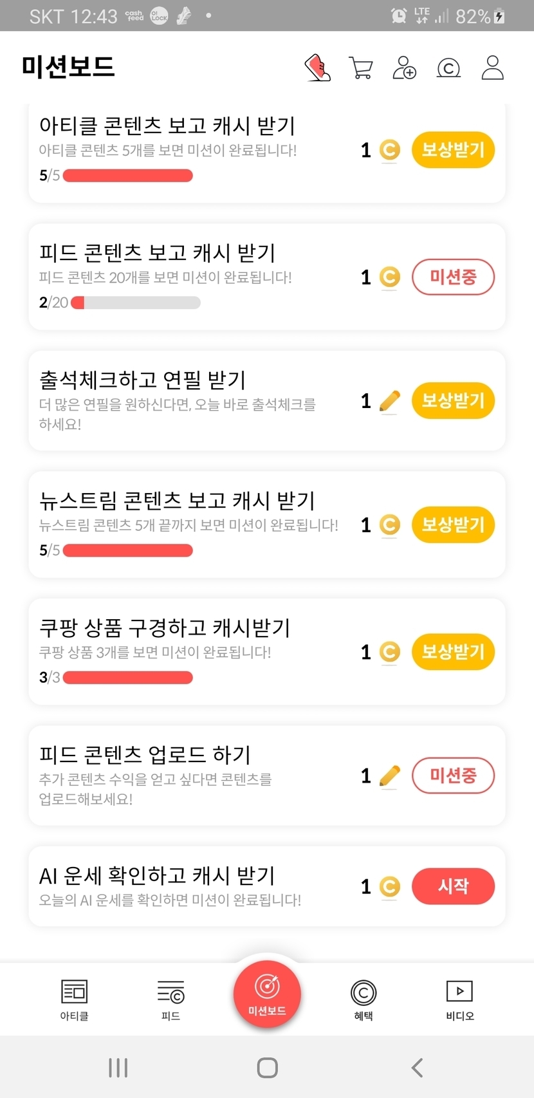
Task: Claim reward for 출석체크 mission
Action: click(453, 400)
